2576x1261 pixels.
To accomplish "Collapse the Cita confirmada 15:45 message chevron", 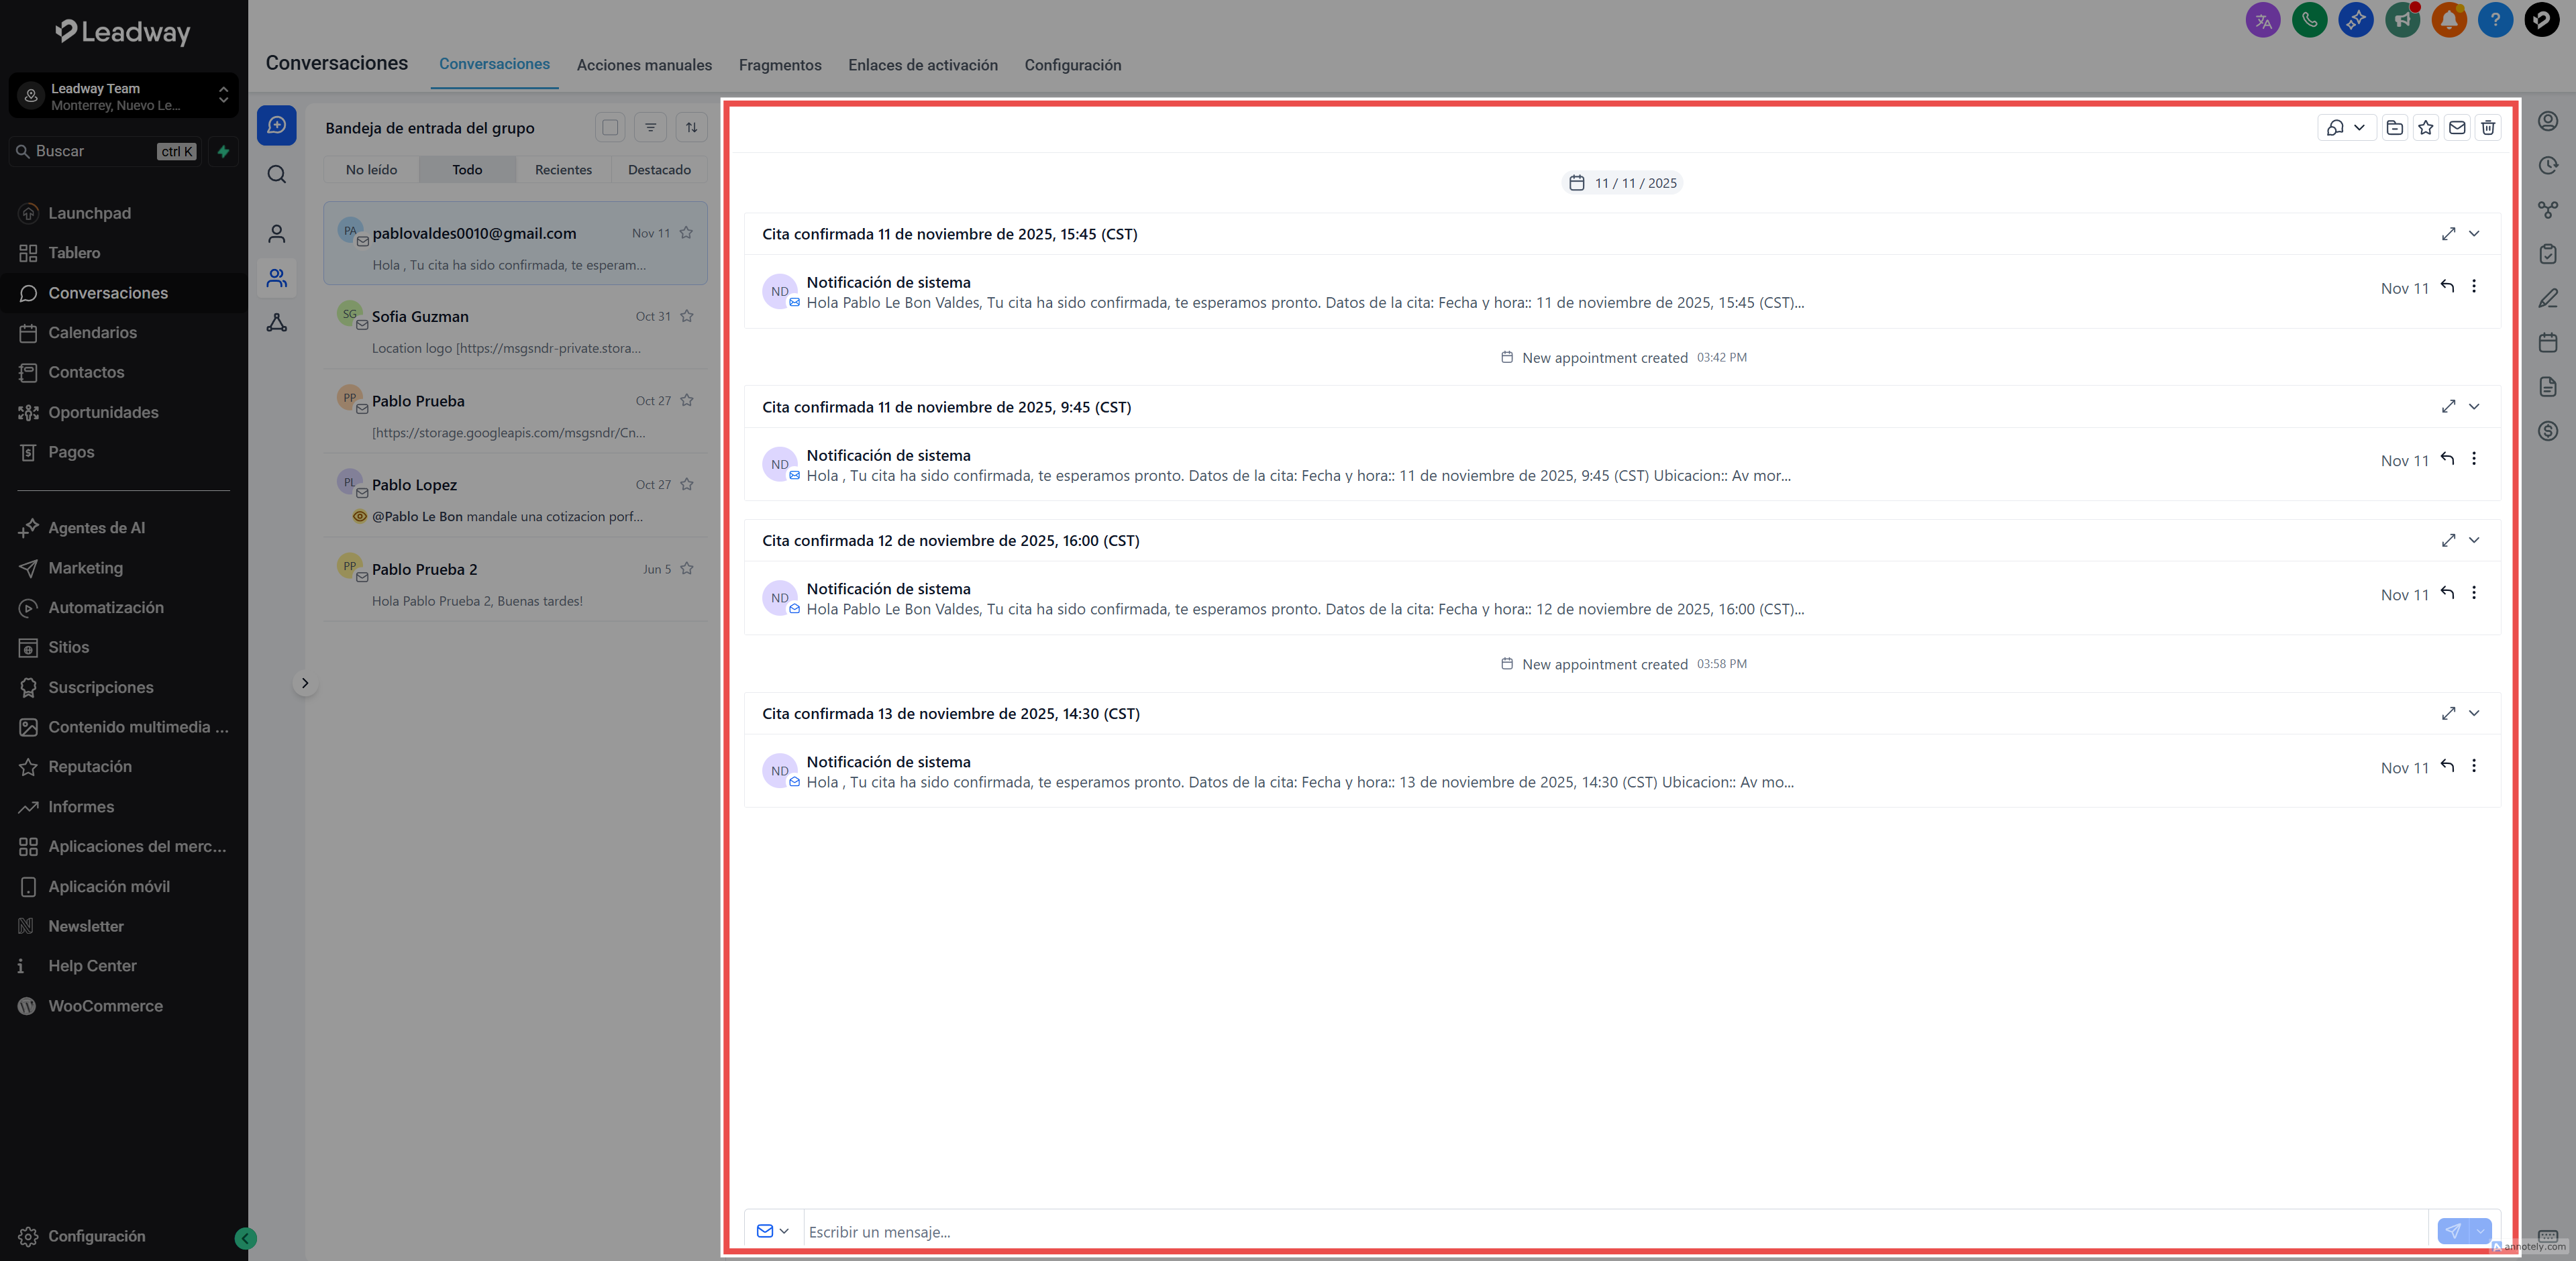I will (x=2474, y=233).
